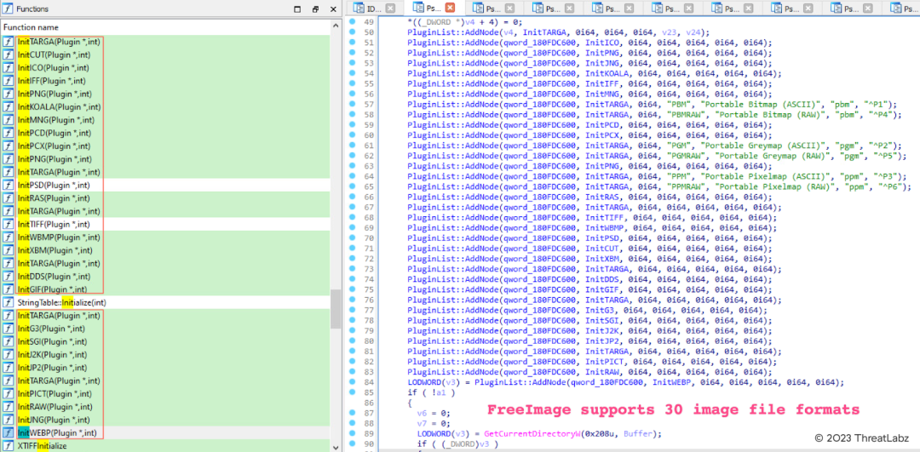The width and height of the screenshot is (920, 452).
Task: Toggle the breakpoint dot on line 89
Action: [x=354, y=433]
